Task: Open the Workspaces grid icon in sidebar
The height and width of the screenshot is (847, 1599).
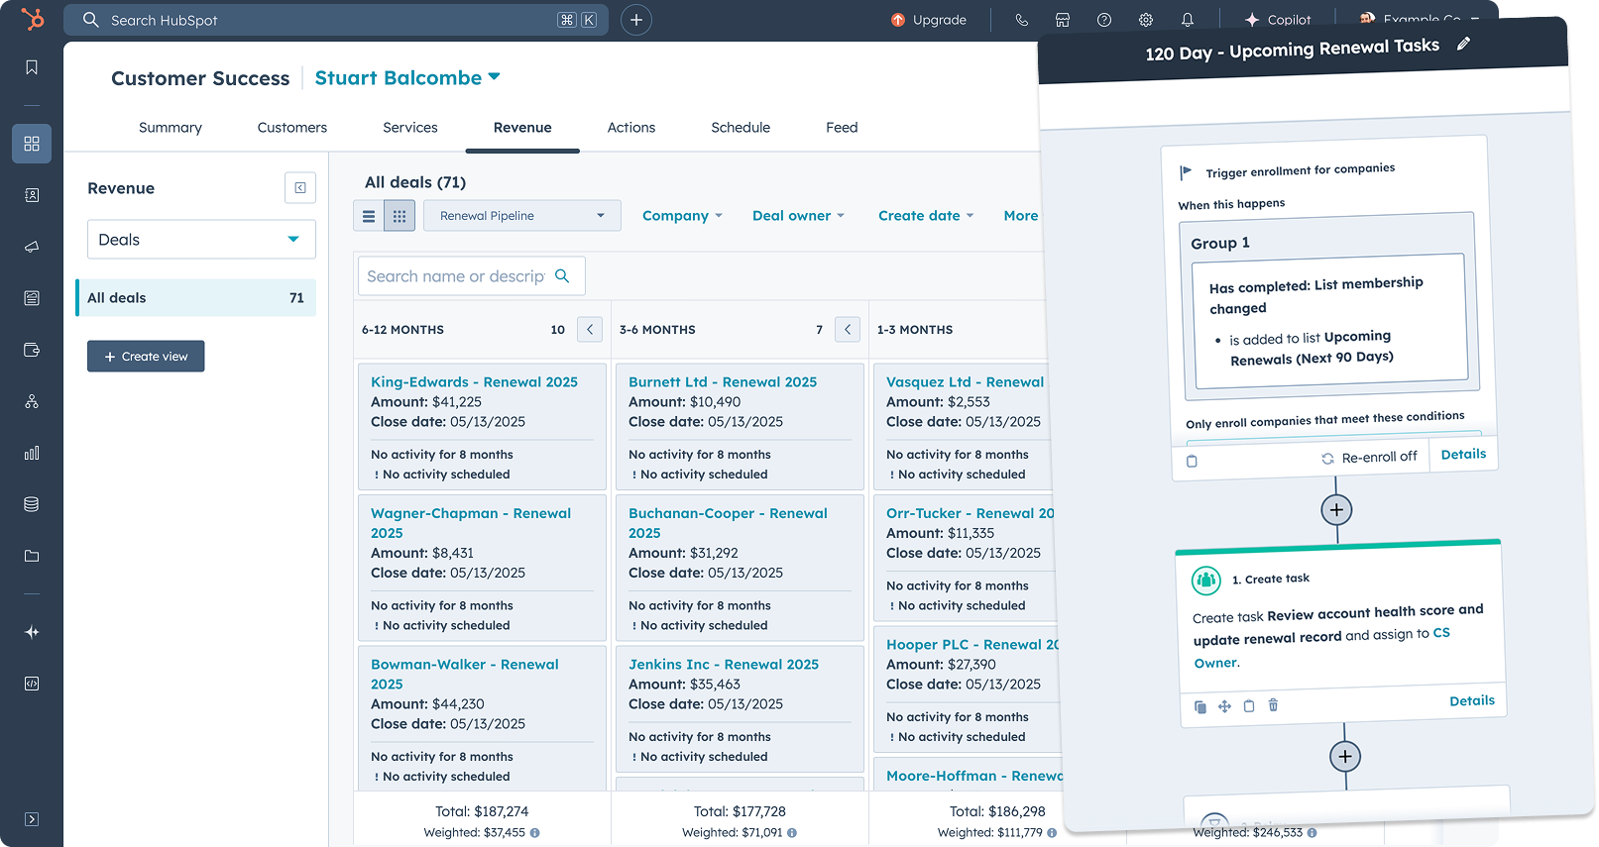Action: (32, 144)
